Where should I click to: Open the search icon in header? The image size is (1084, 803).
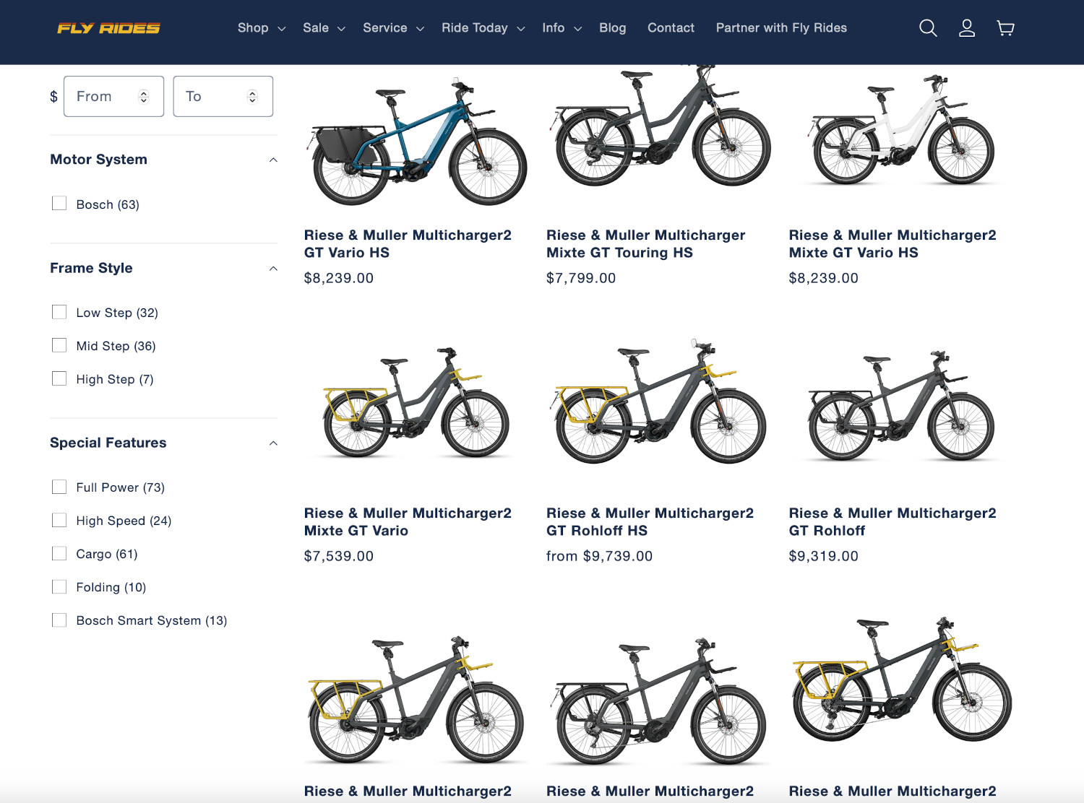[x=928, y=28]
